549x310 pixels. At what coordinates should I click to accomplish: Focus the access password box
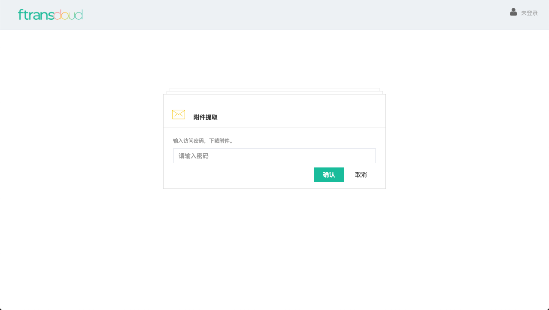click(274, 156)
